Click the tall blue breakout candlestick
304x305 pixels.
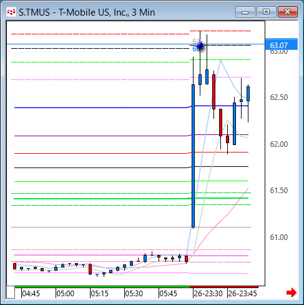[x=194, y=156]
